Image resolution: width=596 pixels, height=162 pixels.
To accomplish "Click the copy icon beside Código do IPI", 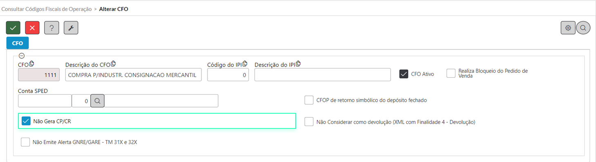I will 245,64.
